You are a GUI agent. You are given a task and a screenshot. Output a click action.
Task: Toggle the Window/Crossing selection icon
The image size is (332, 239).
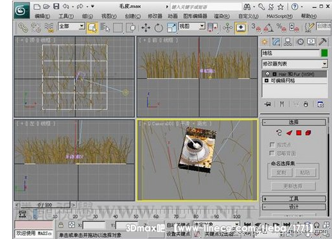coord(131,28)
